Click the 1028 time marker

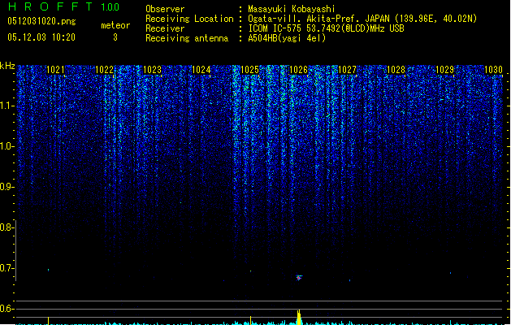[x=396, y=70]
